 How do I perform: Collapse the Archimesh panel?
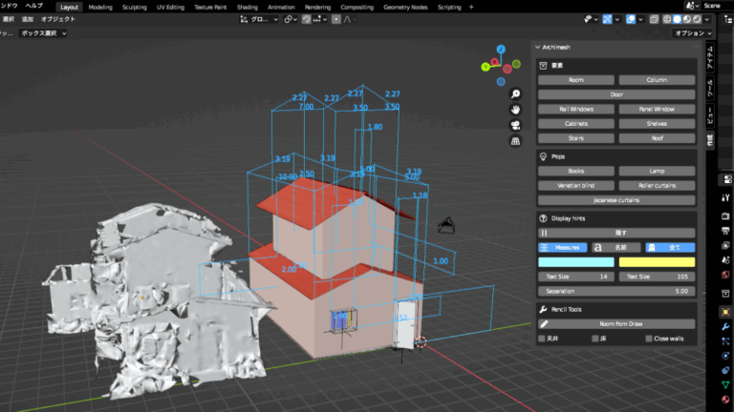[x=536, y=47]
